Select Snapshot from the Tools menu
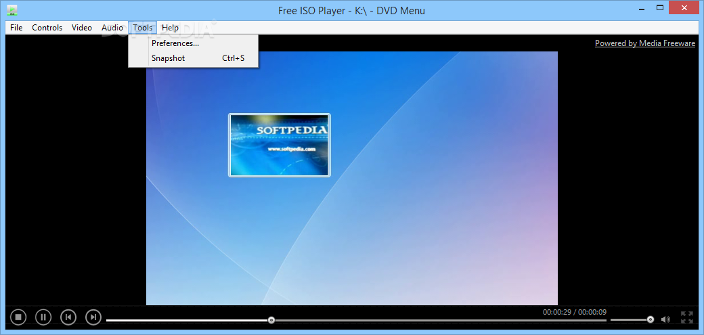The height and width of the screenshot is (335, 704). [193, 58]
